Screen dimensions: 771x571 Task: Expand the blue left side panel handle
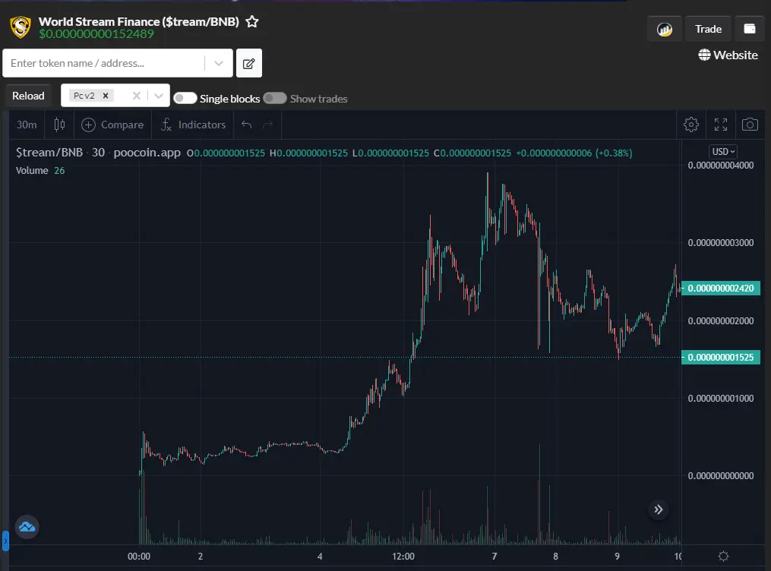5,541
